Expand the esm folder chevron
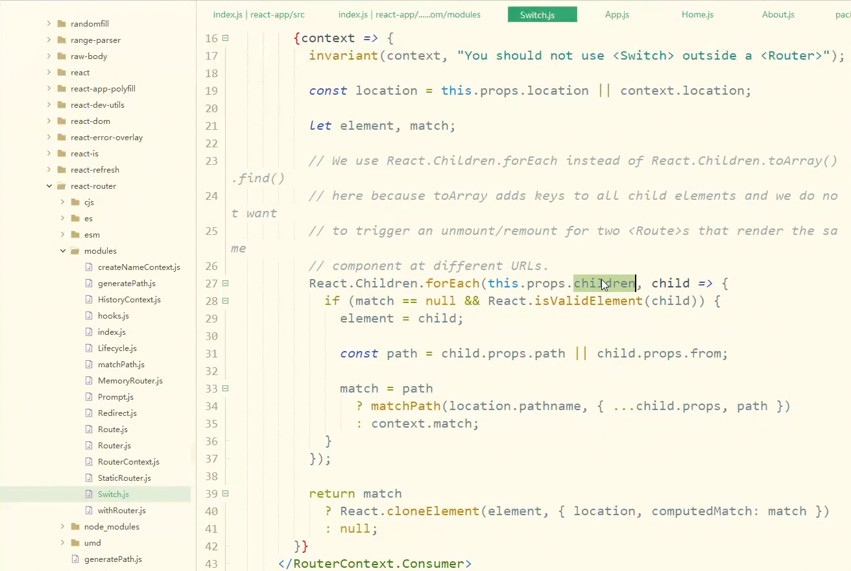Image resolution: width=851 pixels, height=571 pixels. [62, 234]
